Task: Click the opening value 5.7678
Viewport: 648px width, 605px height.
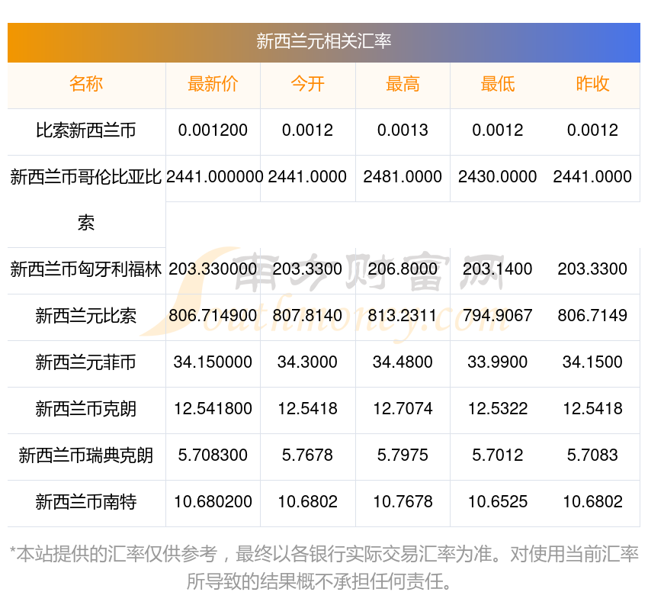Action: click(307, 455)
